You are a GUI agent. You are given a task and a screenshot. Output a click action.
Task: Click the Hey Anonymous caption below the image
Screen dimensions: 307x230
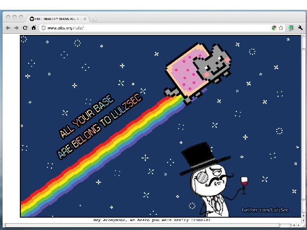(152, 220)
